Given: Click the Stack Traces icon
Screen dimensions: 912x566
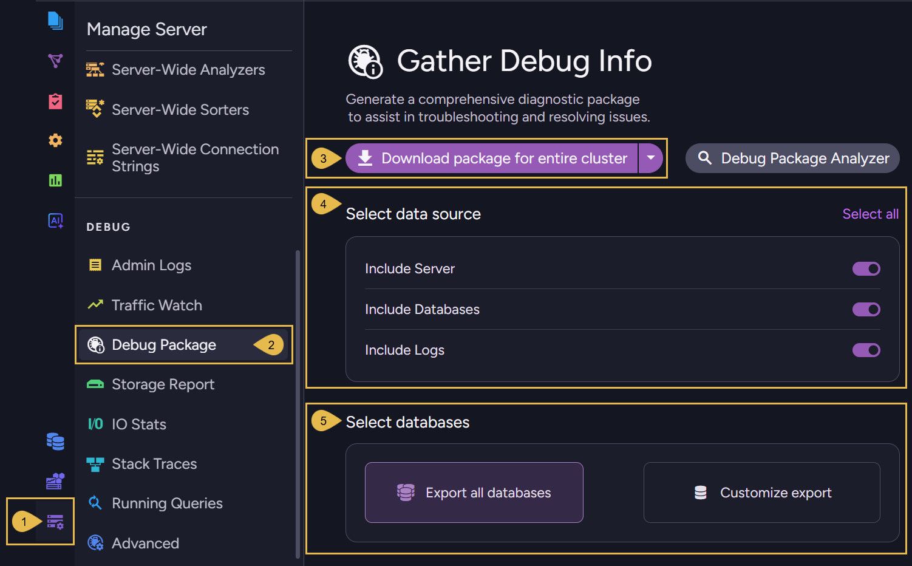Looking at the screenshot, I should (x=95, y=464).
